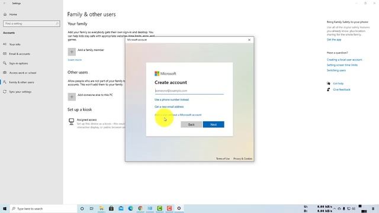Open Learn more link under Your family
Screen dimensions: 379x213
(75, 60)
